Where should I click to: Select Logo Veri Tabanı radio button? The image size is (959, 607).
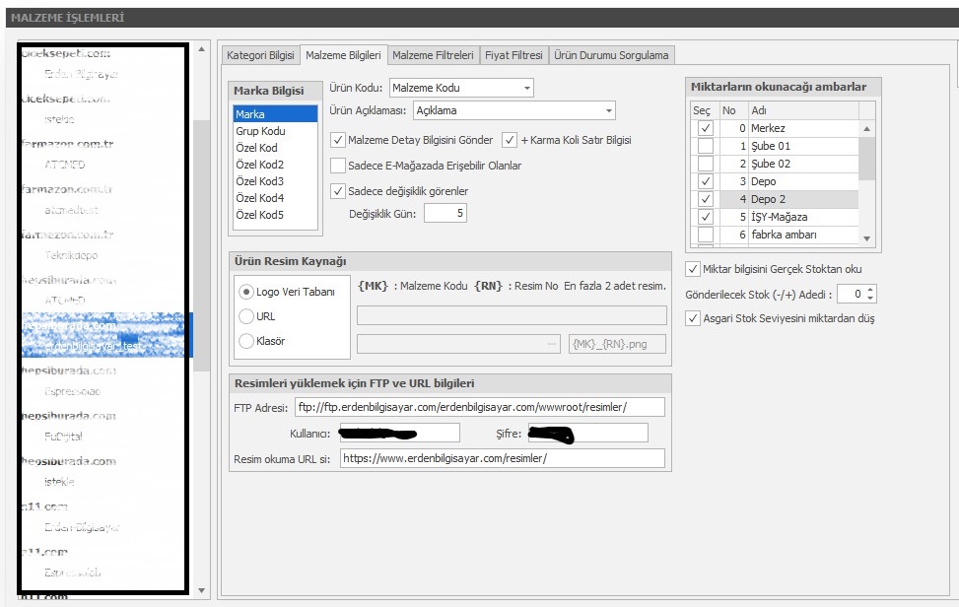pos(245,292)
